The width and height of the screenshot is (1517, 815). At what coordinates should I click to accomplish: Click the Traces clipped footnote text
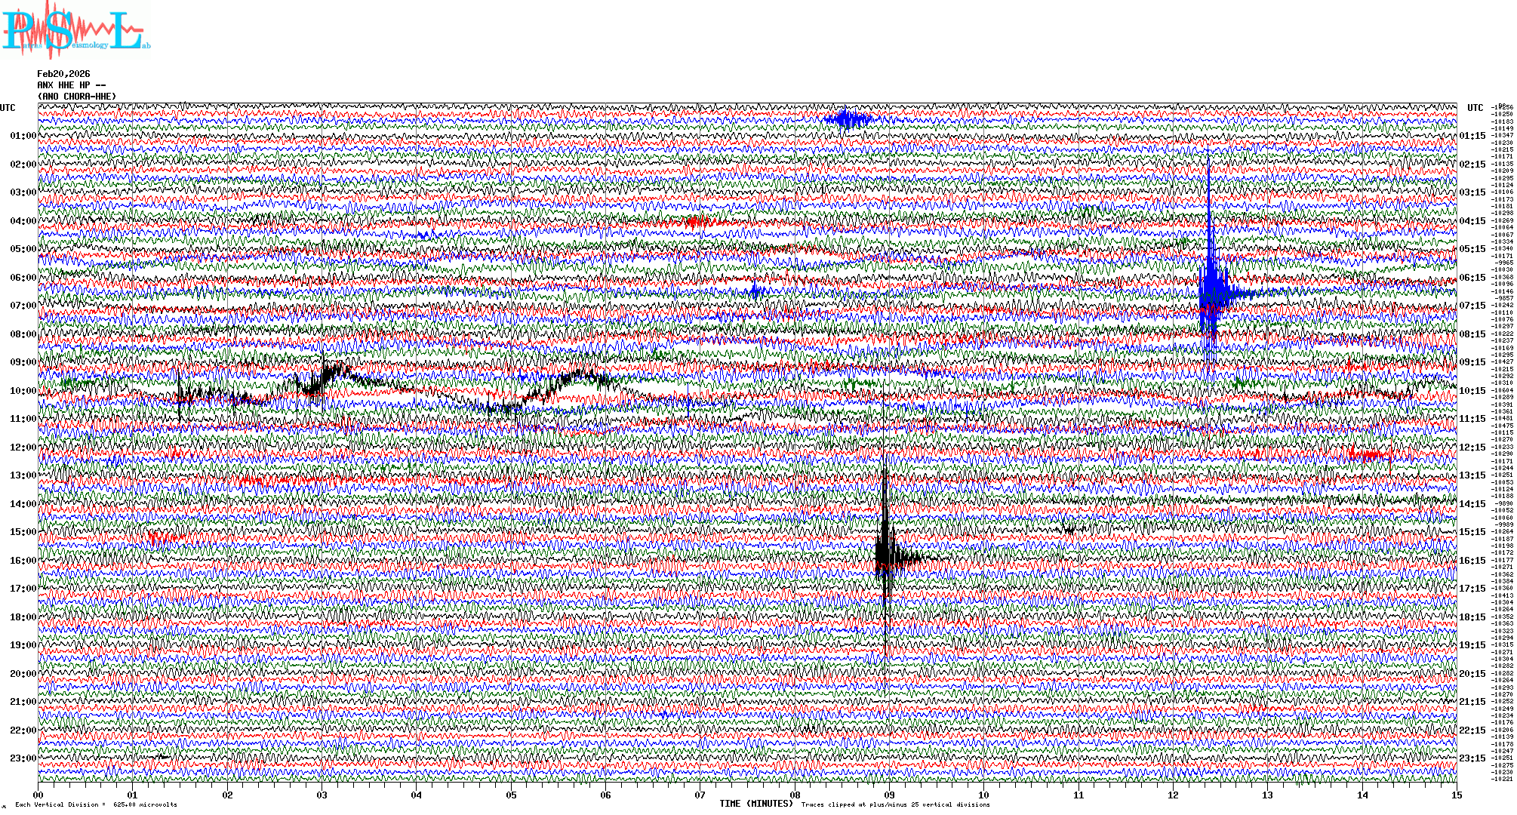[x=895, y=804]
